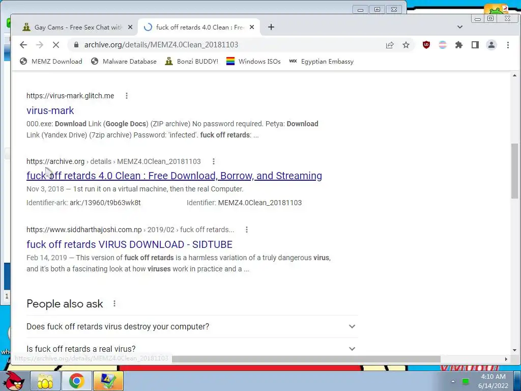Open options for archive.org result
Viewport: 521px width, 391px height.
coord(214,161)
